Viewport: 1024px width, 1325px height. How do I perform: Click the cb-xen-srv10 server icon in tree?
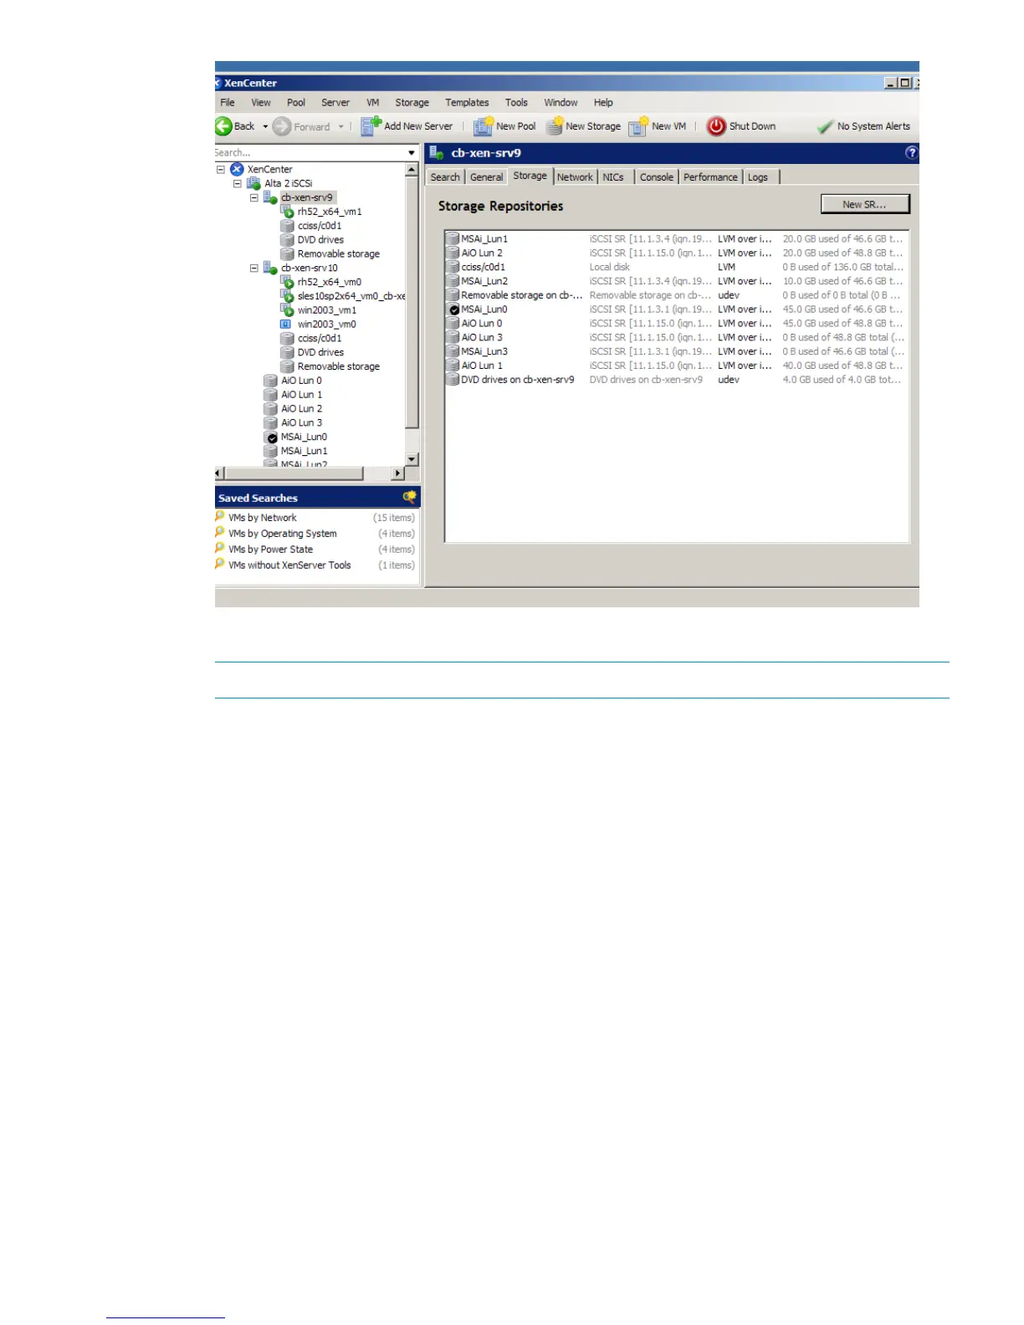point(270,268)
